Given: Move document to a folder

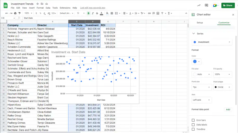Looking at the screenshot, I should pos(42,4).
